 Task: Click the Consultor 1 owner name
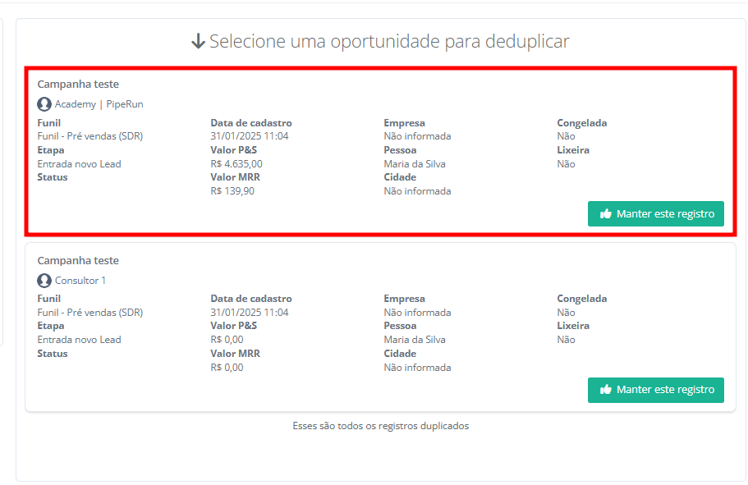coord(80,281)
